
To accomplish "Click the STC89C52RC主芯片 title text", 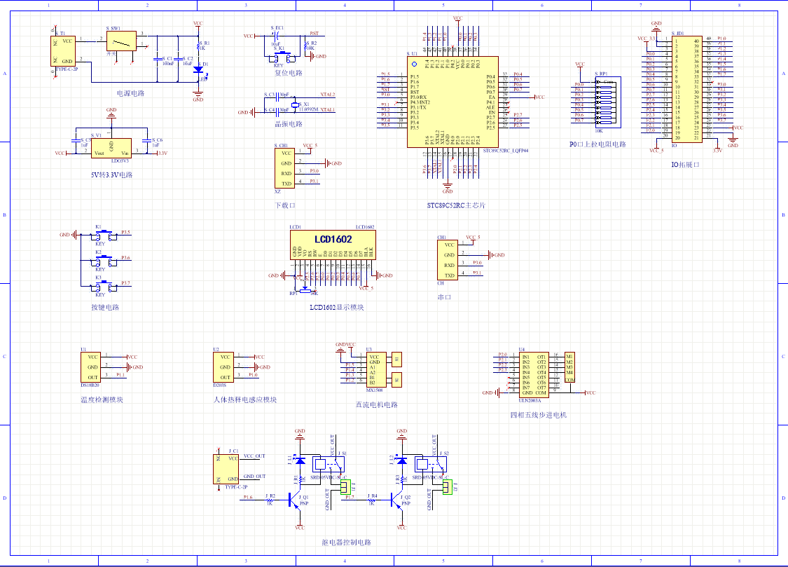I will coord(456,205).
